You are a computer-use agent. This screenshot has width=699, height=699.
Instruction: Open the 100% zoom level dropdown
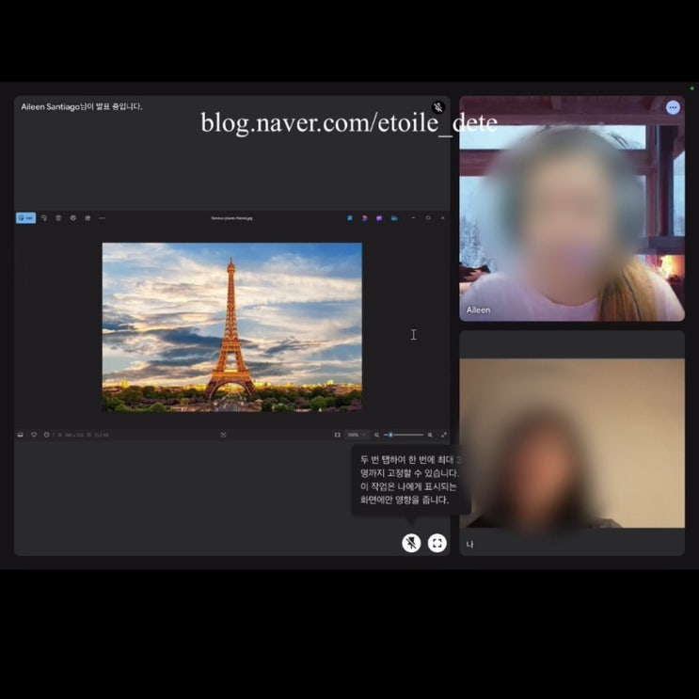357,435
